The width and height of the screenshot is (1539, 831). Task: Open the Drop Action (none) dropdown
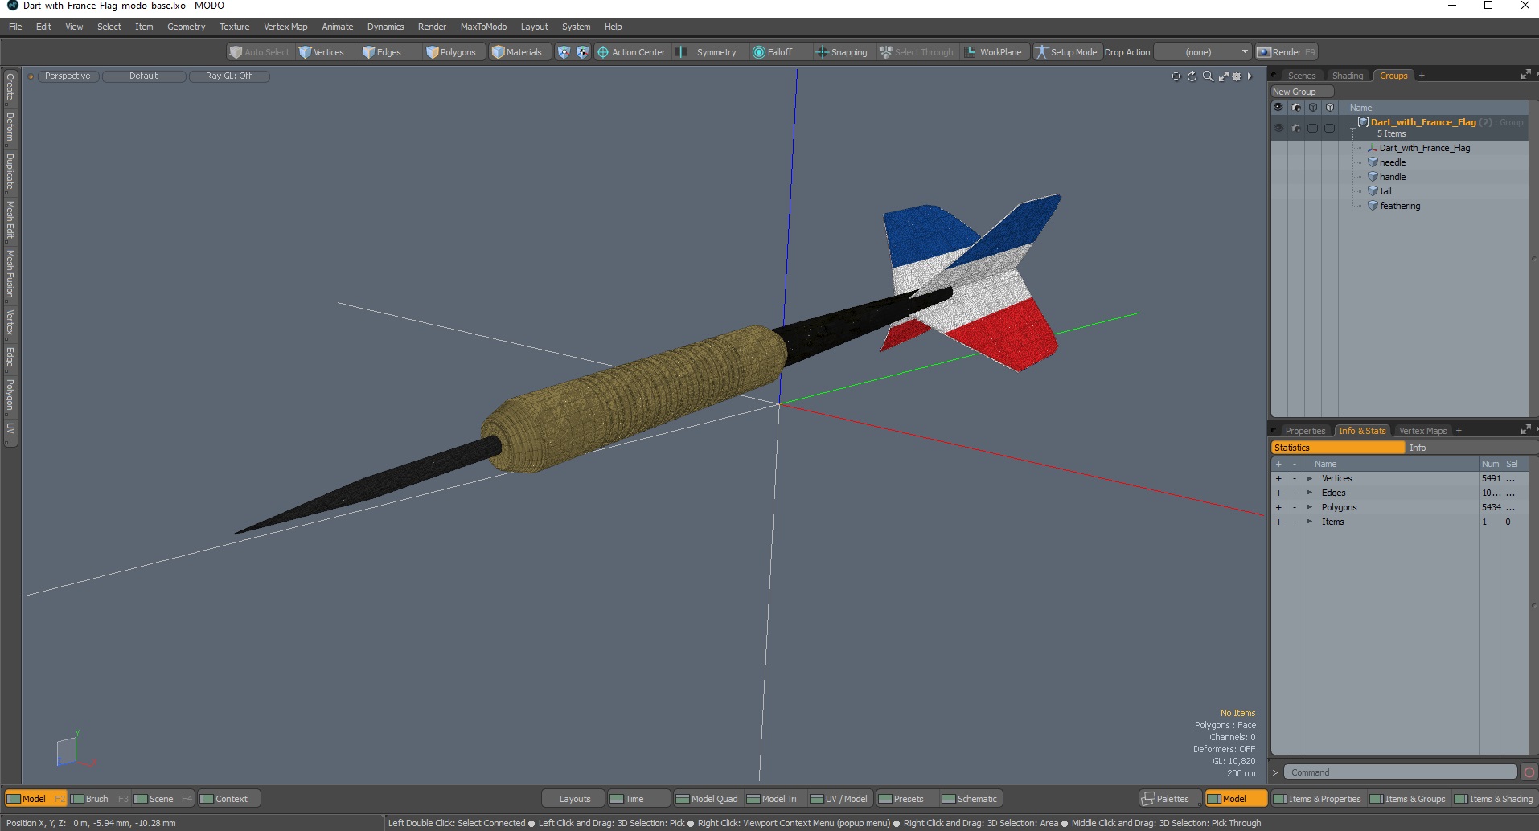click(x=1204, y=52)
